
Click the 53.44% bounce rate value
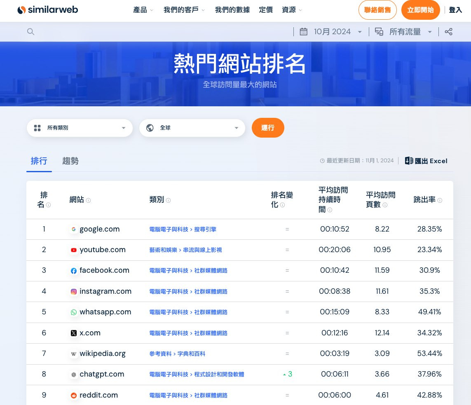click(429, 353)
